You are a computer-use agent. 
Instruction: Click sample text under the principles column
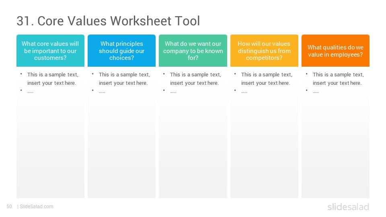(x=124, y=79)
